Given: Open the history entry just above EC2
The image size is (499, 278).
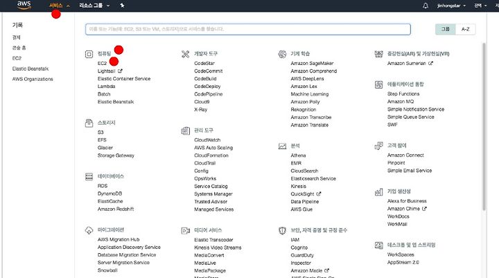Looking at the screenshot, I should coord(19,48).
